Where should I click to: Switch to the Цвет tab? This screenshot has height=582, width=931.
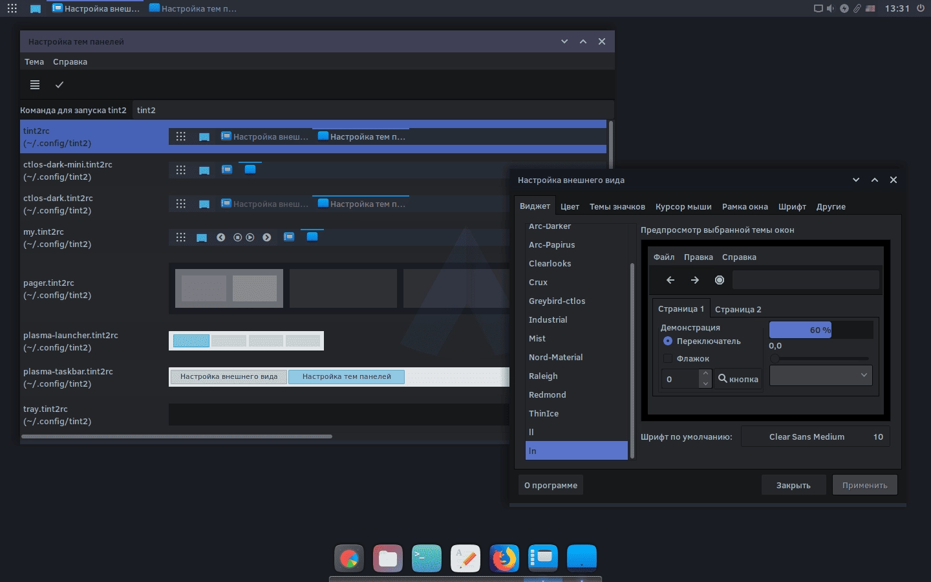coord(570,206)
